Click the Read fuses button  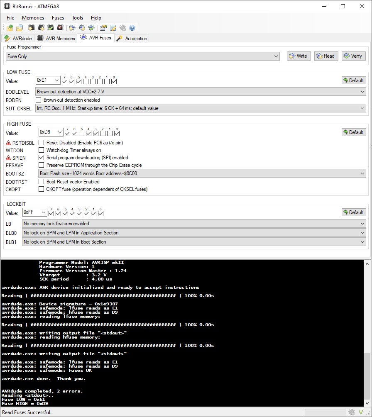pyautogui.click(x=326, y=56)
